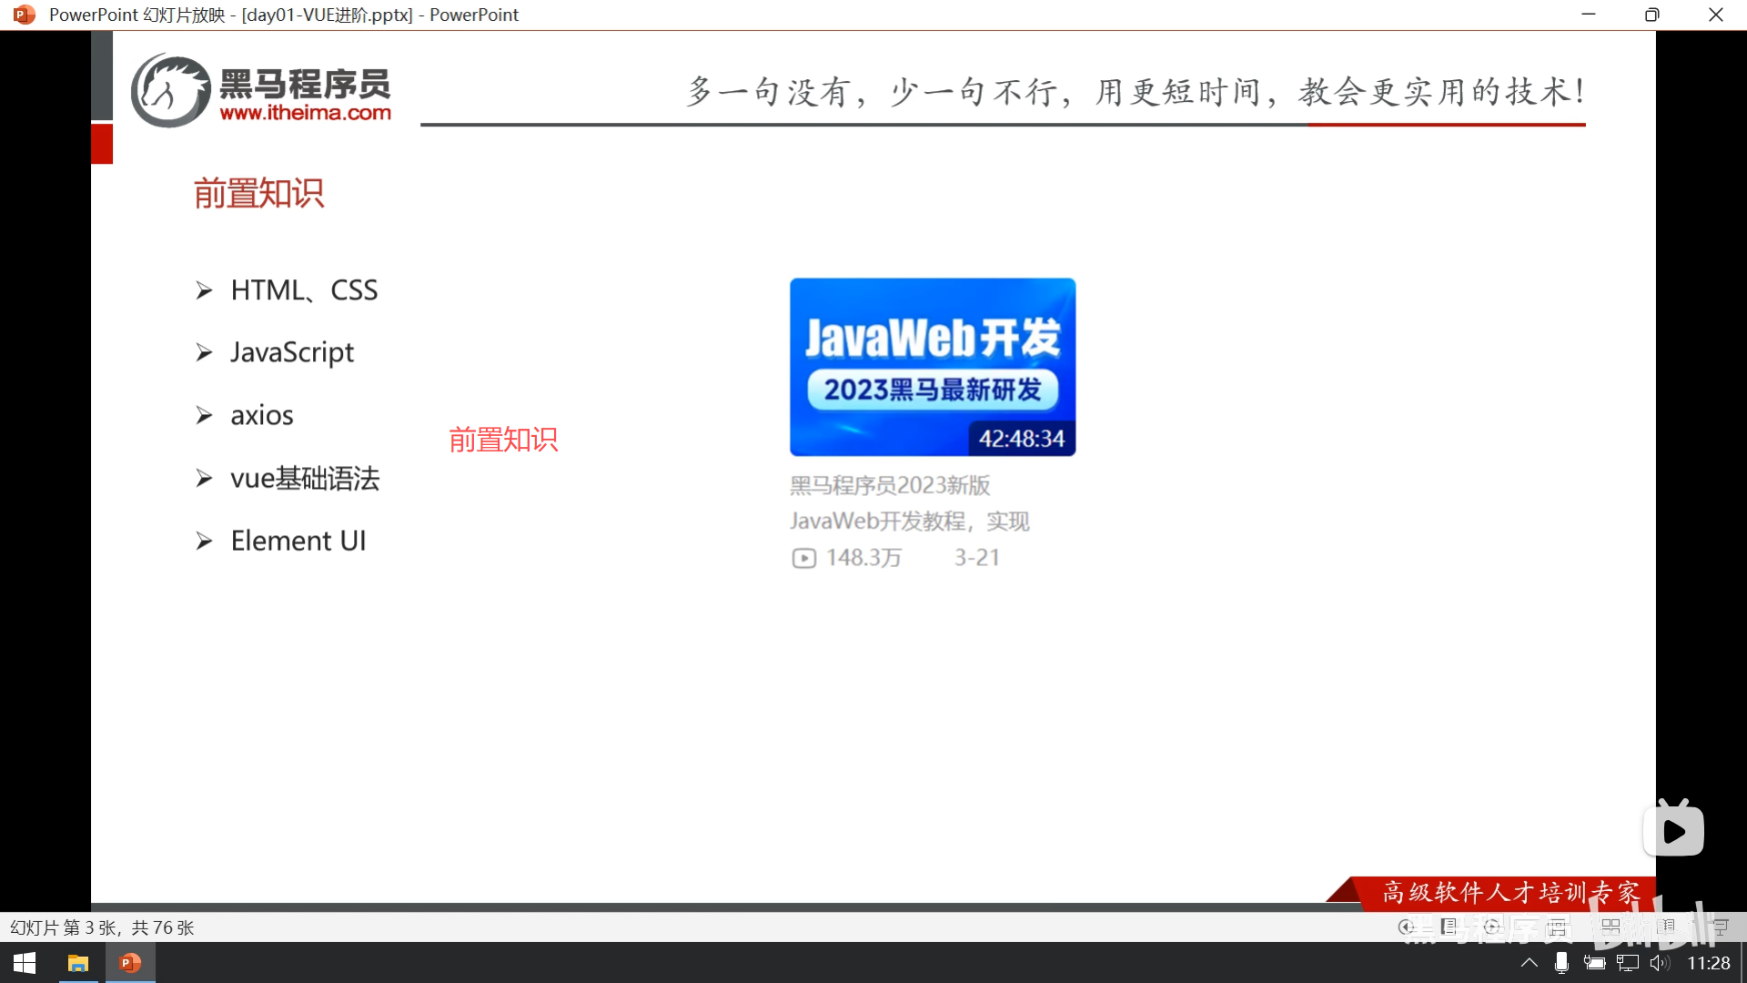Click PowerPoint taskbar icon
The height and width of the screenshot is (983, 1747).
[130, 963]
